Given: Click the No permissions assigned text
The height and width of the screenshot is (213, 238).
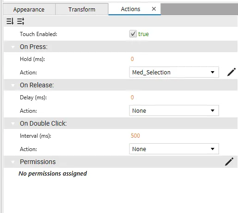Looking at the screenshot, I should pos(53,174).
